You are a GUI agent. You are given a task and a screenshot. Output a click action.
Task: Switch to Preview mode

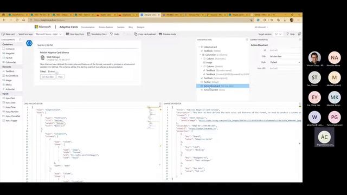point(168,34)
